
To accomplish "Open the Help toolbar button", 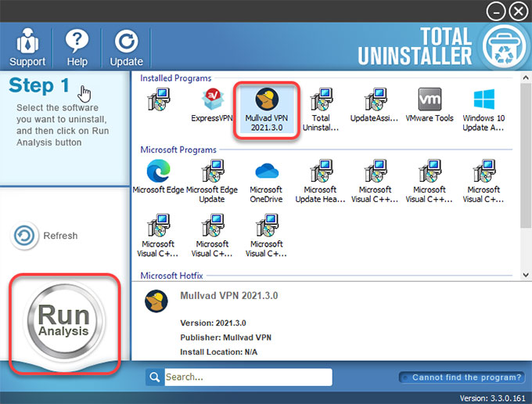I will point(77,48).
